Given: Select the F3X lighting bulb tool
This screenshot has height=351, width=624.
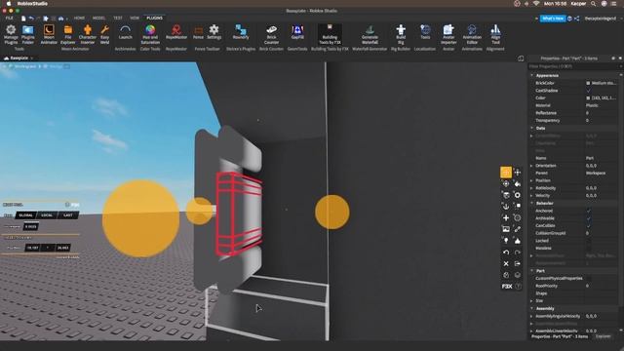Looking at the screenshot, I should point(506,241).
